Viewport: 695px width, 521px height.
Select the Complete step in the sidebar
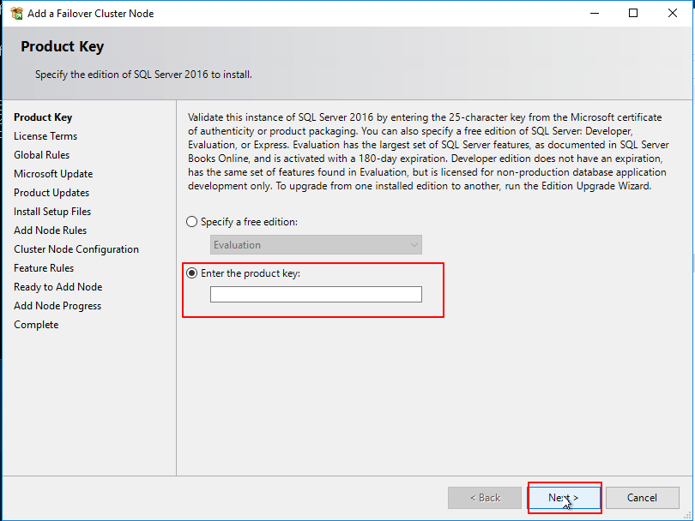pos(36,325)
